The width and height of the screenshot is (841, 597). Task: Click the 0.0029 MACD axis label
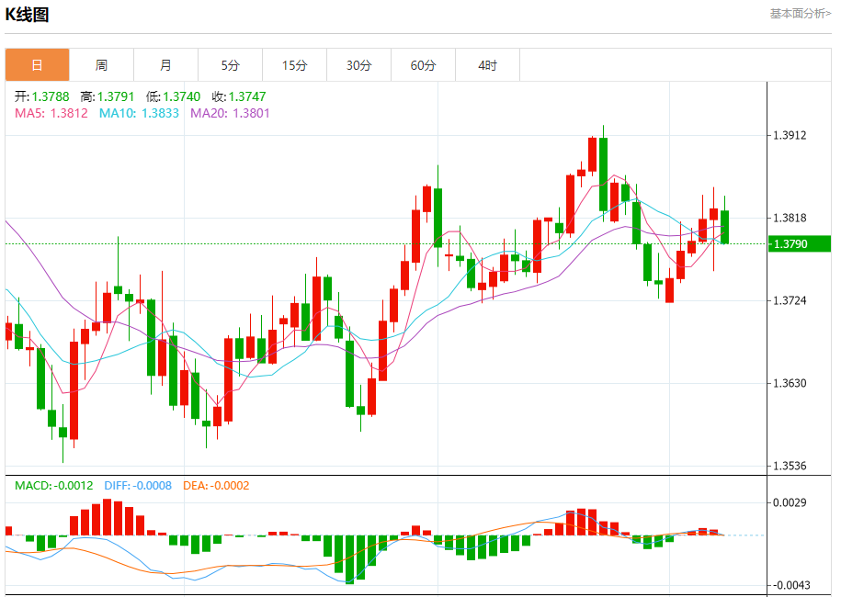point(790,502)
